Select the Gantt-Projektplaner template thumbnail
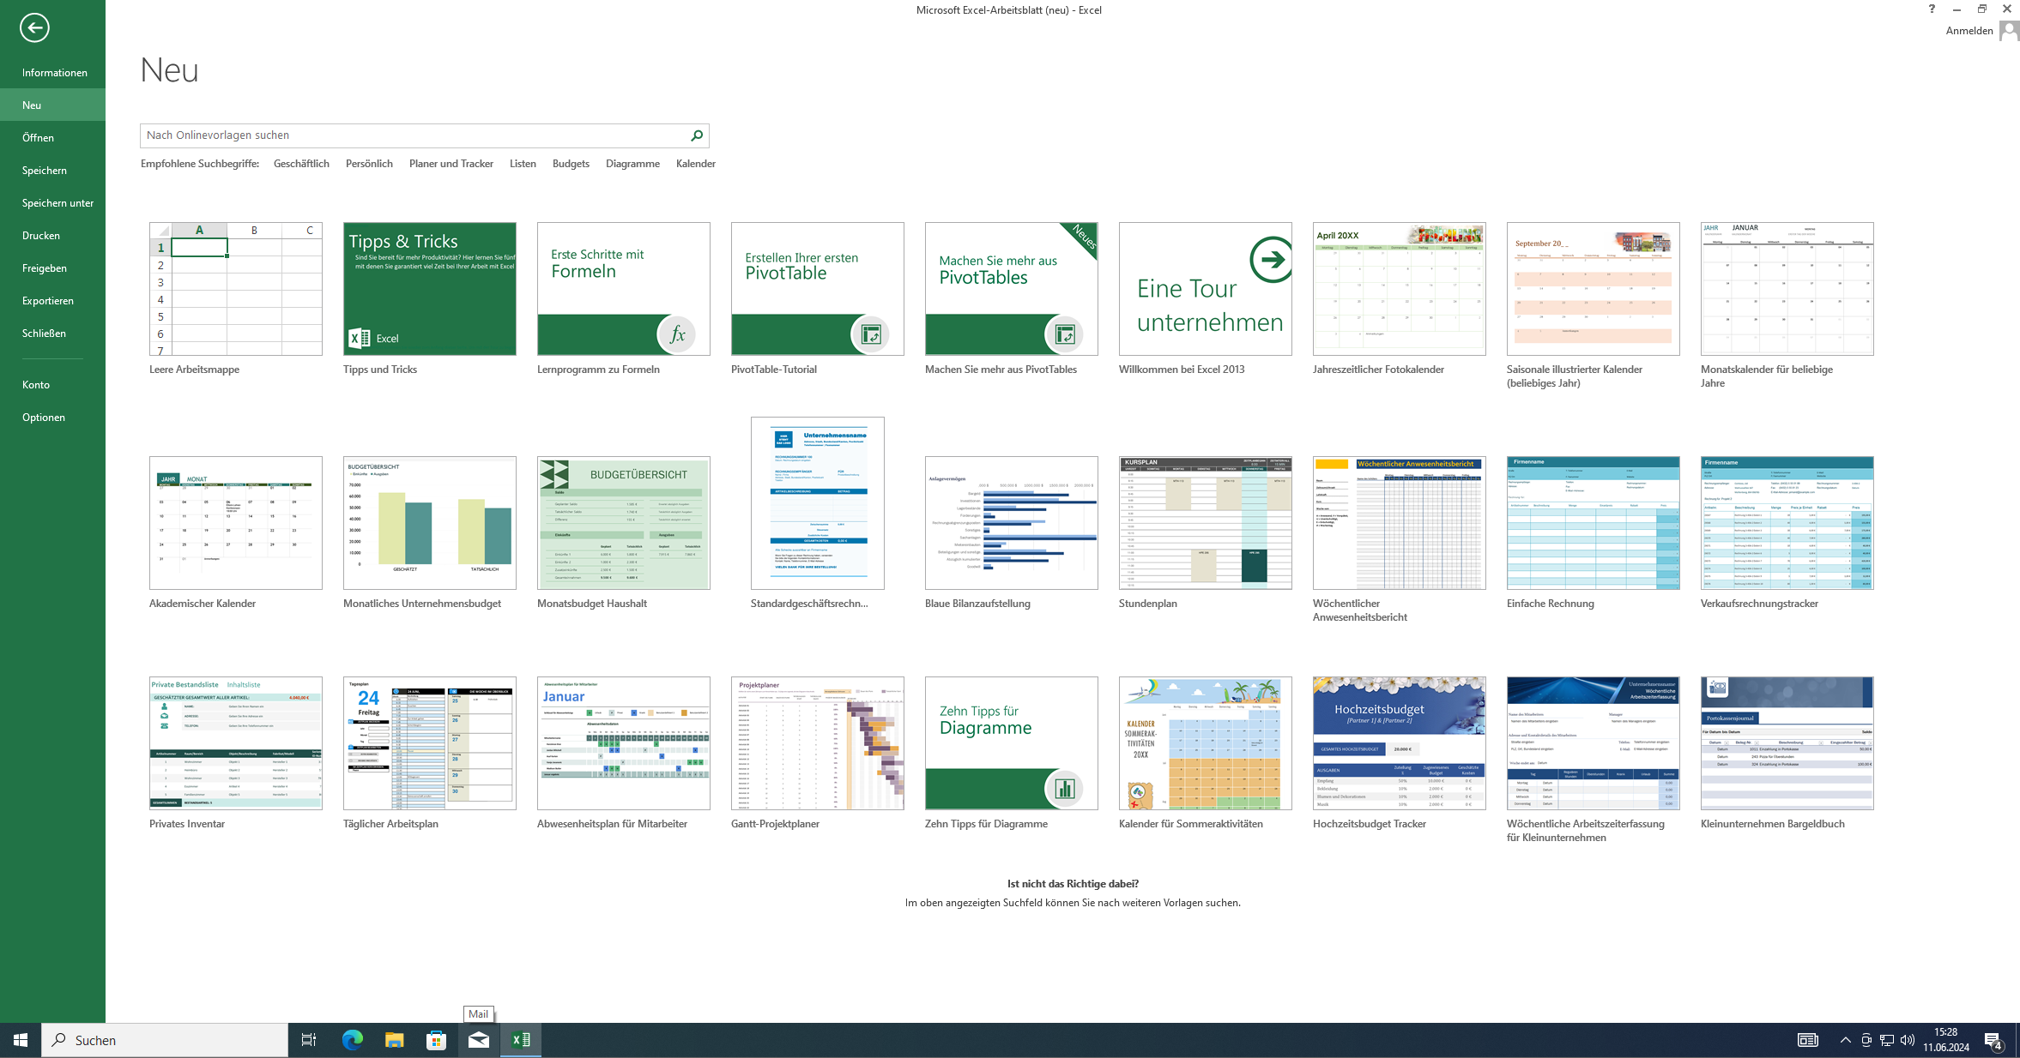This screenshot has width=2020, height=1058. click(817, 743)
